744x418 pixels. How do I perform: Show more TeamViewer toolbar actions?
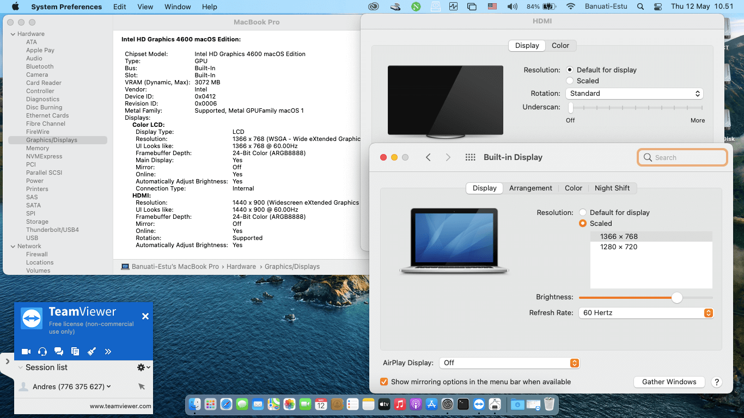pyautogui.click(x=108, y=351)
